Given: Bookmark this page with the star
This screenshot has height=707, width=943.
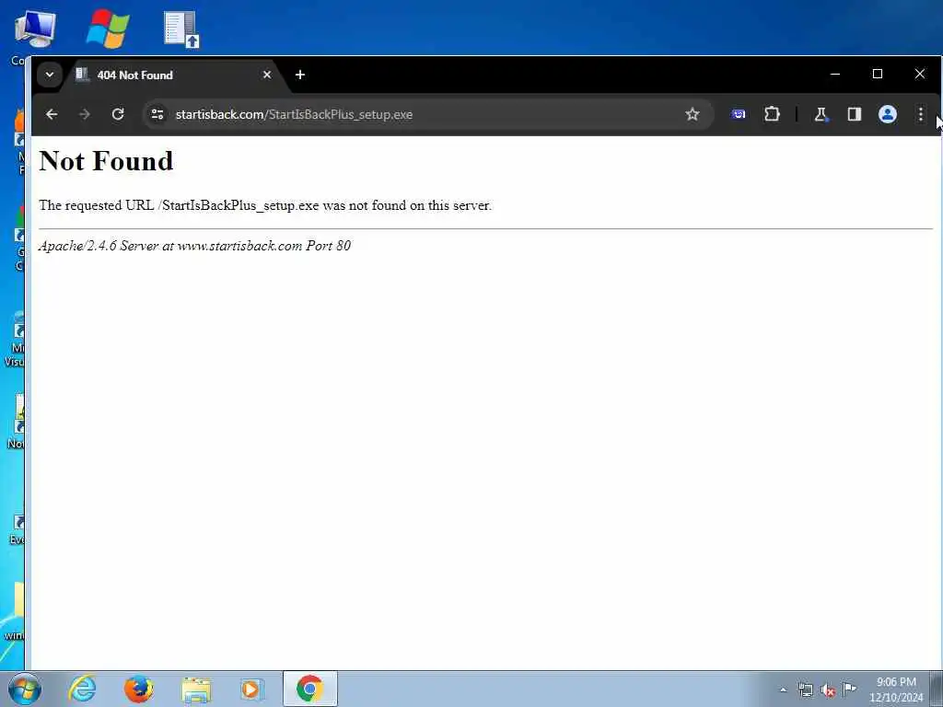Looking at the screenshot, I should click(x=693, y=114).
